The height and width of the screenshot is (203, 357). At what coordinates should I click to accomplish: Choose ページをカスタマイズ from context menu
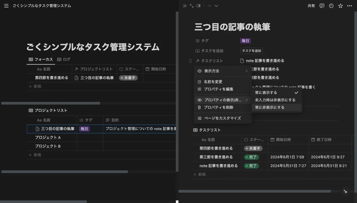[223, 118]
